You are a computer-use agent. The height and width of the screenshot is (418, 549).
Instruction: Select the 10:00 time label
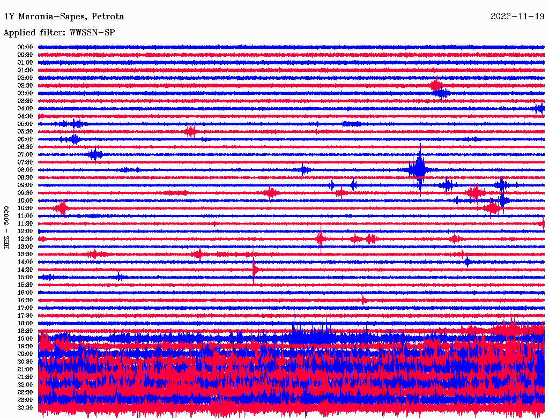[25, 200]
